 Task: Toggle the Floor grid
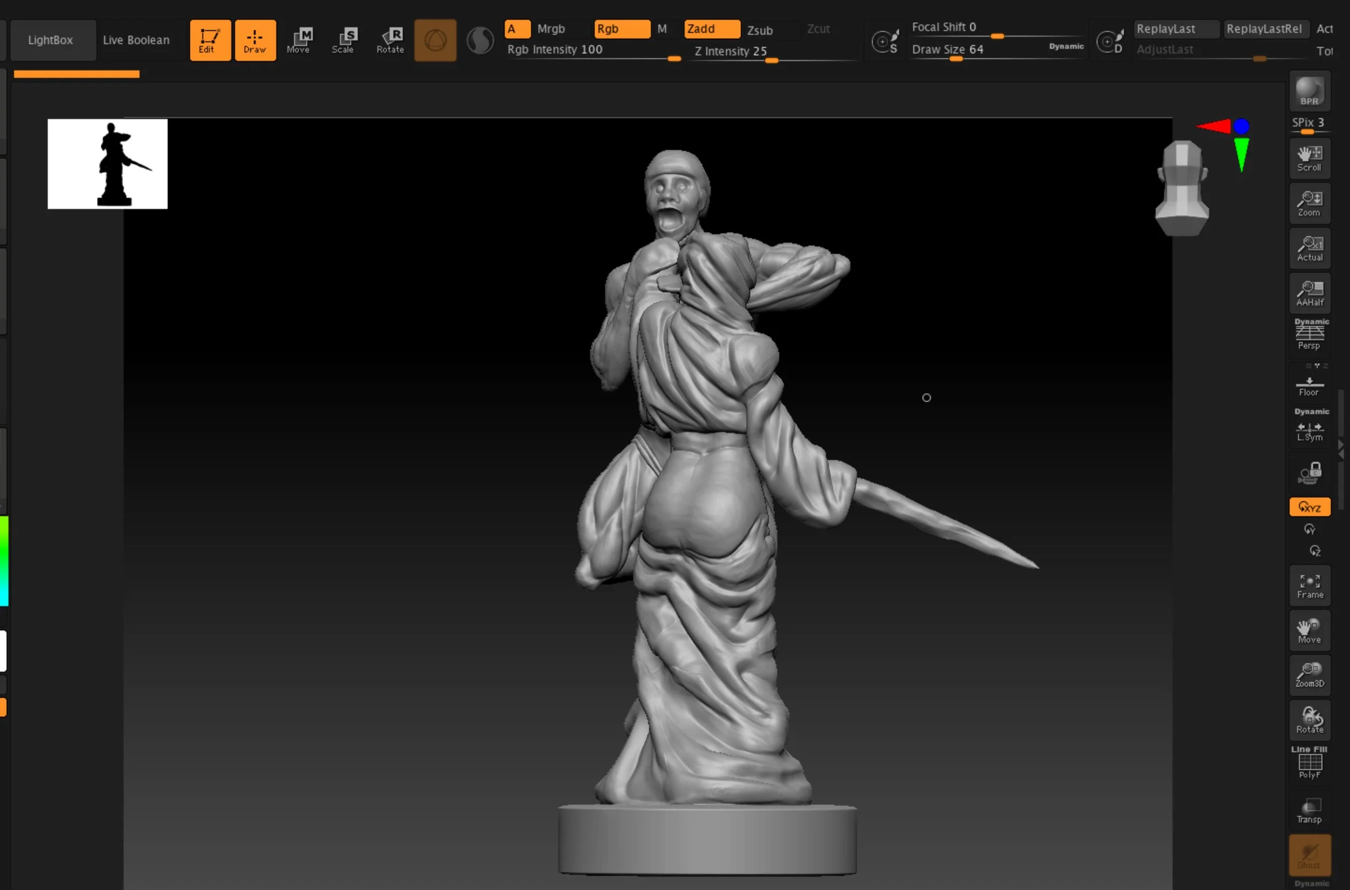(1309, 386)
